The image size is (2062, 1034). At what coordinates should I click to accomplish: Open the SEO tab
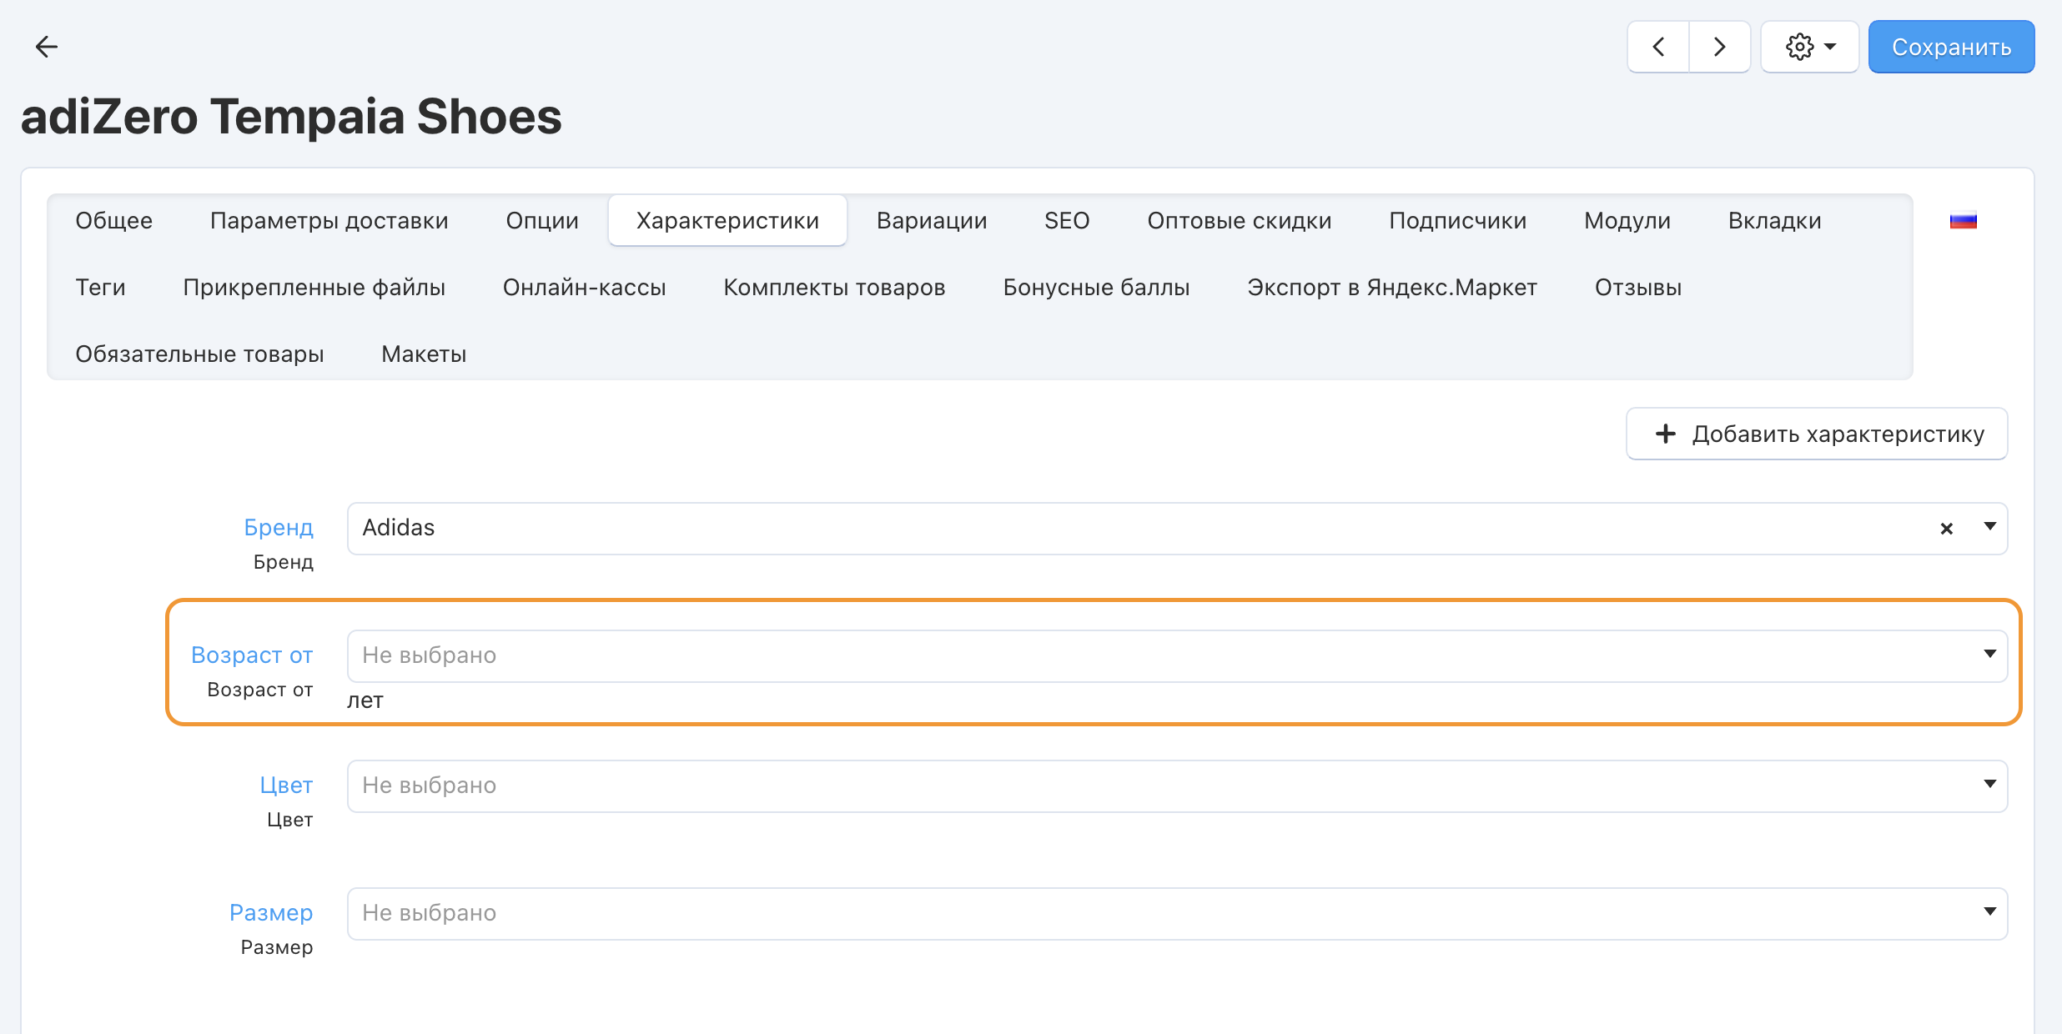coord(1067,221)
